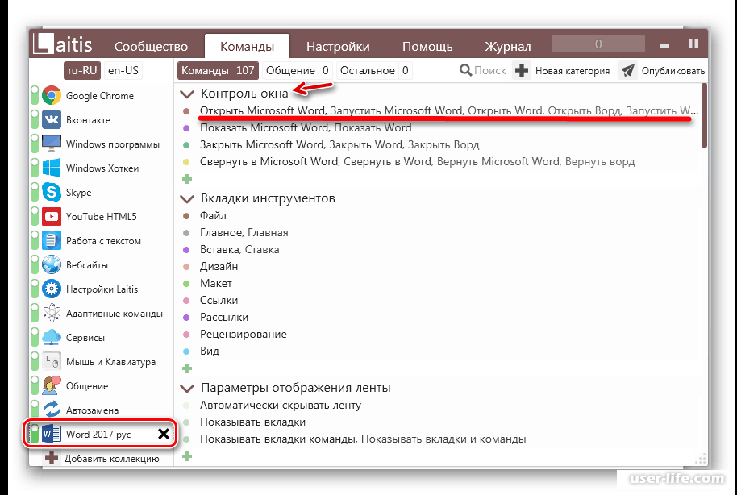Disable the Windows программы collection switch

coord(35,144)
